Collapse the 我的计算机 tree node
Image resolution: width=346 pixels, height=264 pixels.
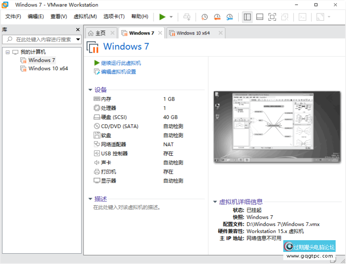pos(8,52)
